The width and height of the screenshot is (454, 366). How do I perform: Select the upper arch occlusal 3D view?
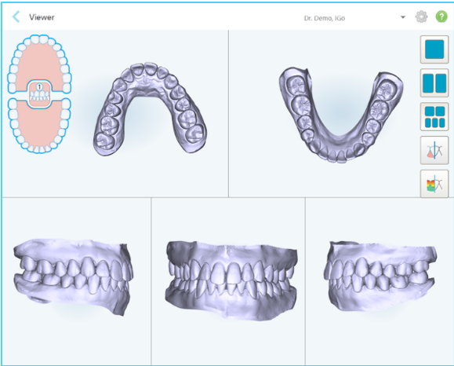150,108
